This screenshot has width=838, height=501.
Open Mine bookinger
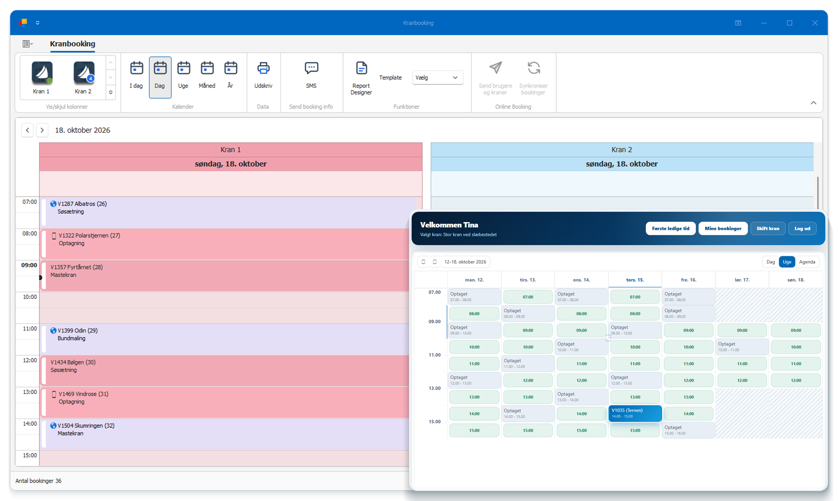pos(723,228)
